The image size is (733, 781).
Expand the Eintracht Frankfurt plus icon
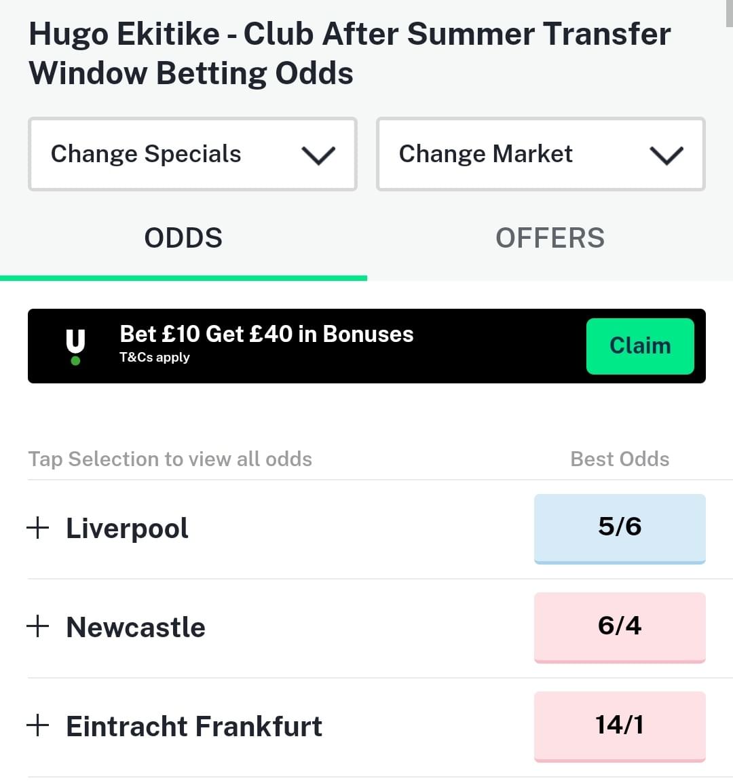point(38,725)
